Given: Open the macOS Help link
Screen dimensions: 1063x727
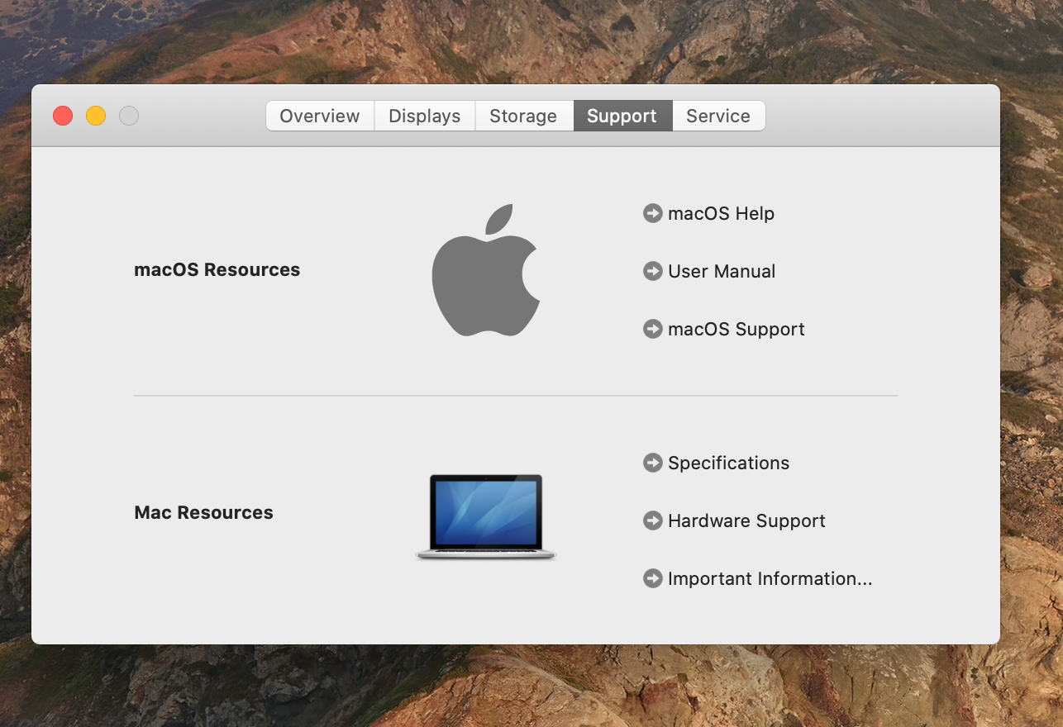Looking at the screenshot, I should click(709, 213).
